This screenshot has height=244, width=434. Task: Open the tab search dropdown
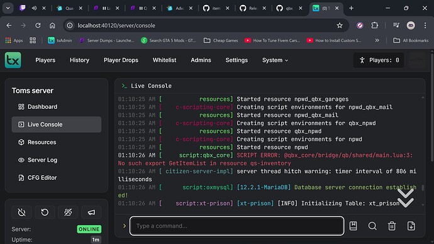pos(8,8)
